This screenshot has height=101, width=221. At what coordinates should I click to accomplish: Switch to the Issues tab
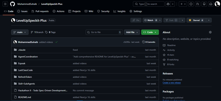click(22, 11)
